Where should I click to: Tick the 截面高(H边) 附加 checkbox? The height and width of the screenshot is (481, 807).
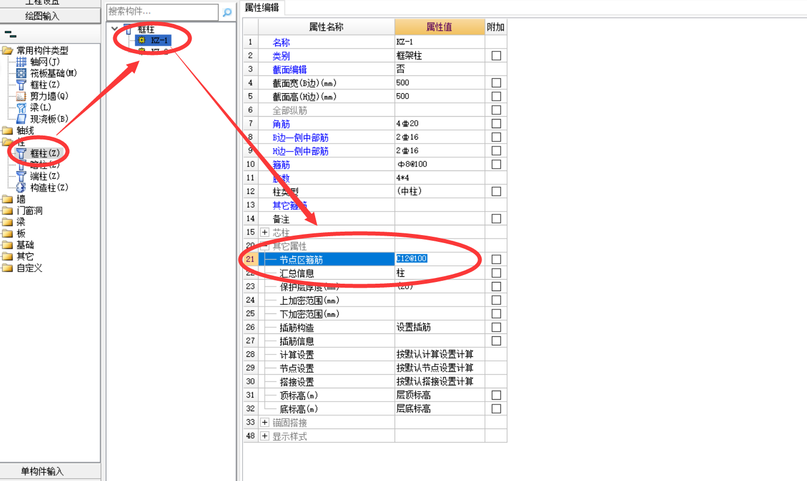496,97
